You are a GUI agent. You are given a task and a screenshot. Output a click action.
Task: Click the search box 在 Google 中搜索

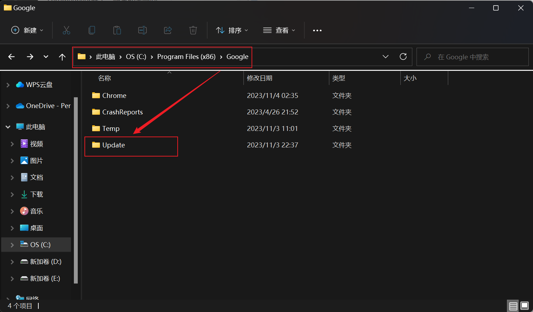[472, 57]
